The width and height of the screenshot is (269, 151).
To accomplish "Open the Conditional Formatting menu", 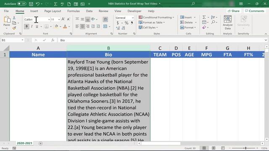I will point(156,17).
